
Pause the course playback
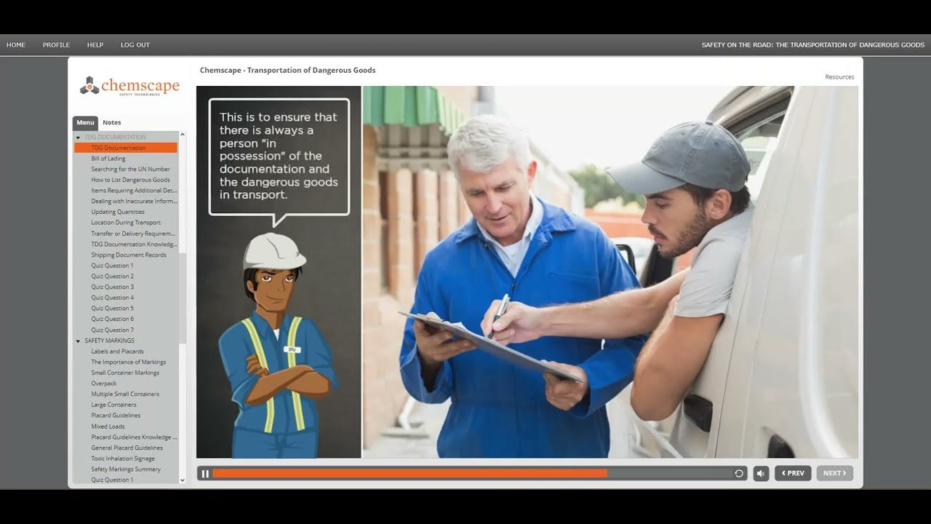(x=205, y=474)
